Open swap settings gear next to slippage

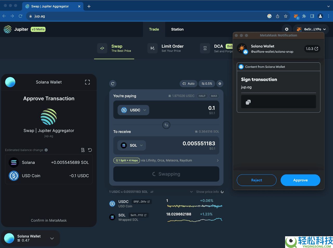220,84
